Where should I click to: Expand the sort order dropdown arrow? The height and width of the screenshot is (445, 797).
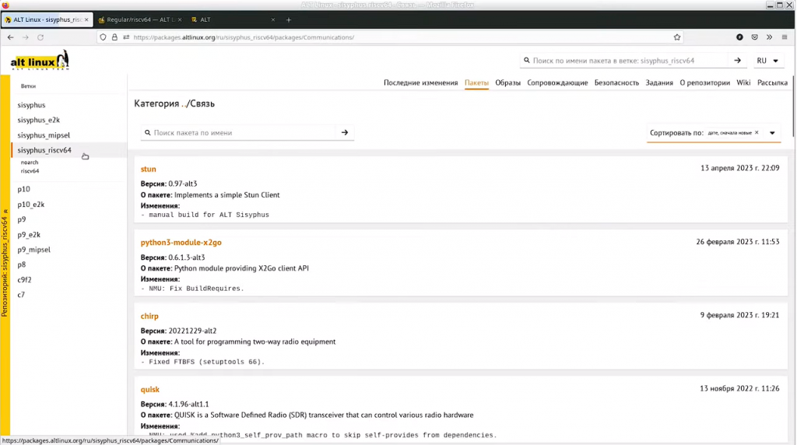click(x=772, y=133)
